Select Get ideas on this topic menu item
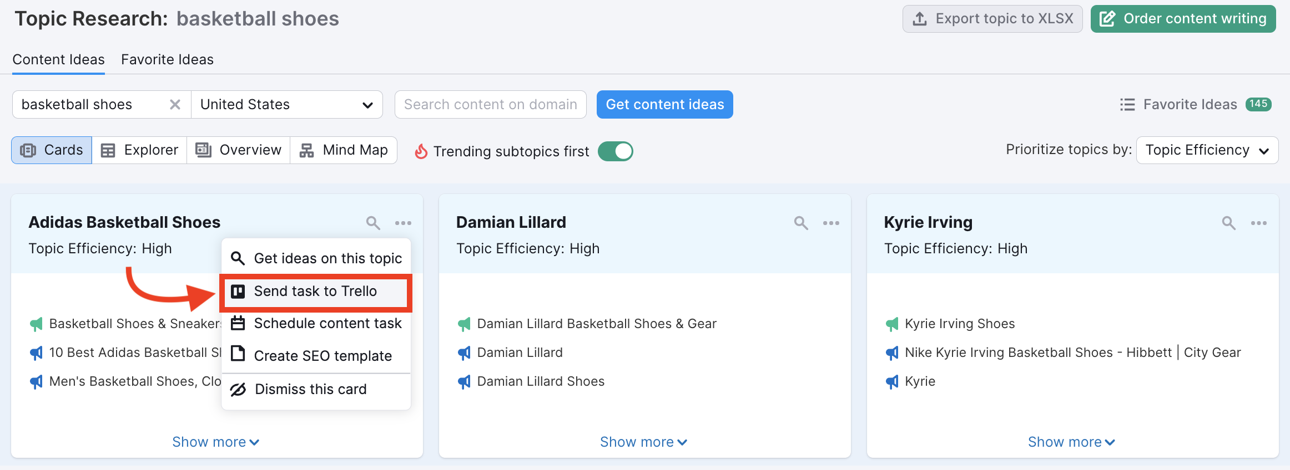The width and height of the screenshot is (1290, 470). pos(316,258)
